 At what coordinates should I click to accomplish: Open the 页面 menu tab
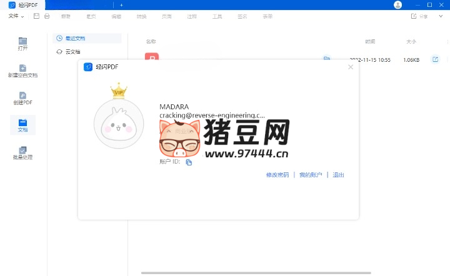(167, 16)
